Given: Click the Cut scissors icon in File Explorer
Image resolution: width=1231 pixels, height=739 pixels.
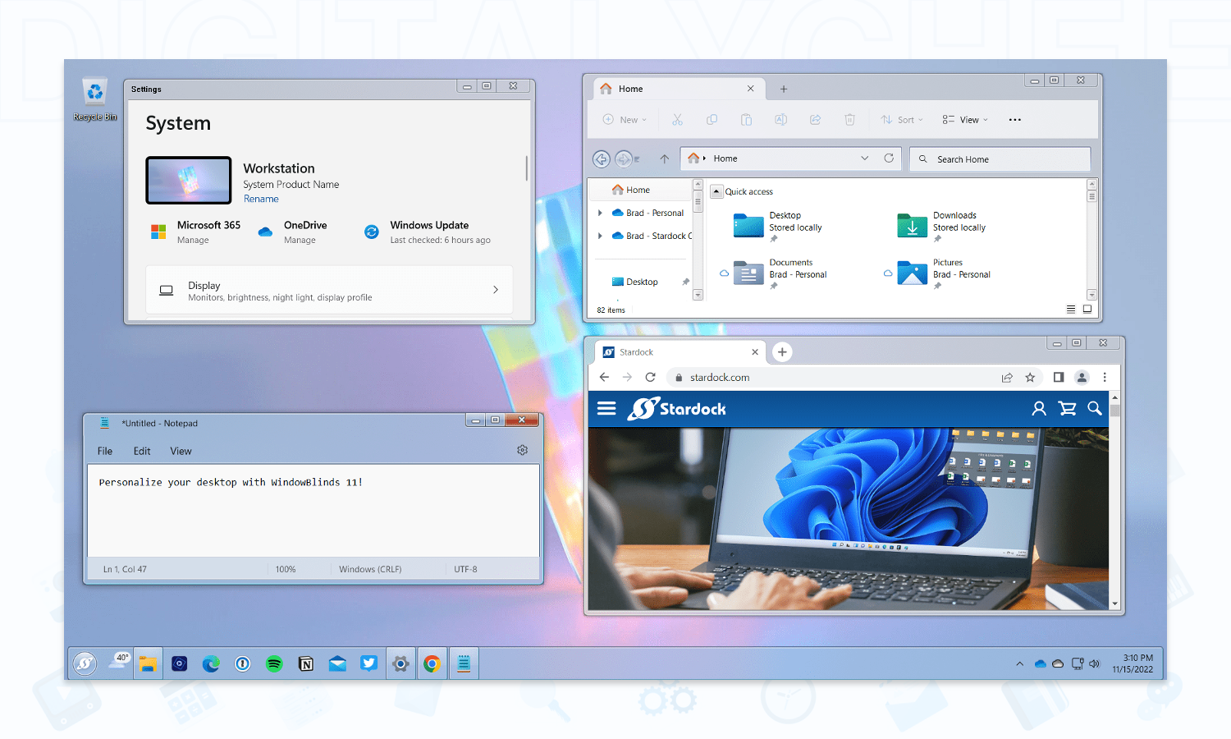Looking at the screenshot, I should click(677, 120).
